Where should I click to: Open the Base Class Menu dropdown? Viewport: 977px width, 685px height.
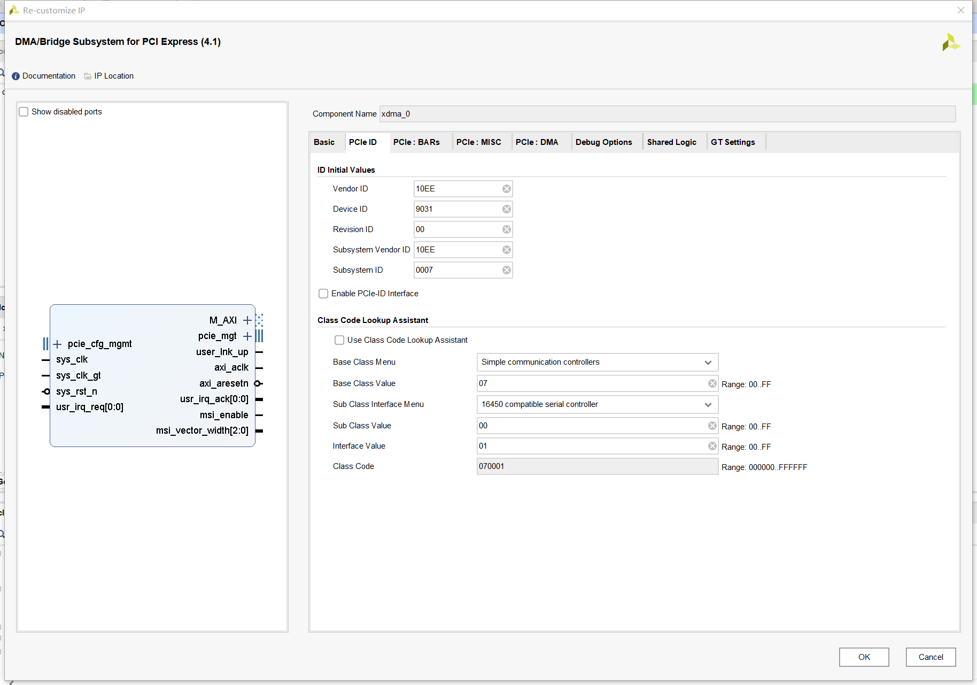click(597, 362)
